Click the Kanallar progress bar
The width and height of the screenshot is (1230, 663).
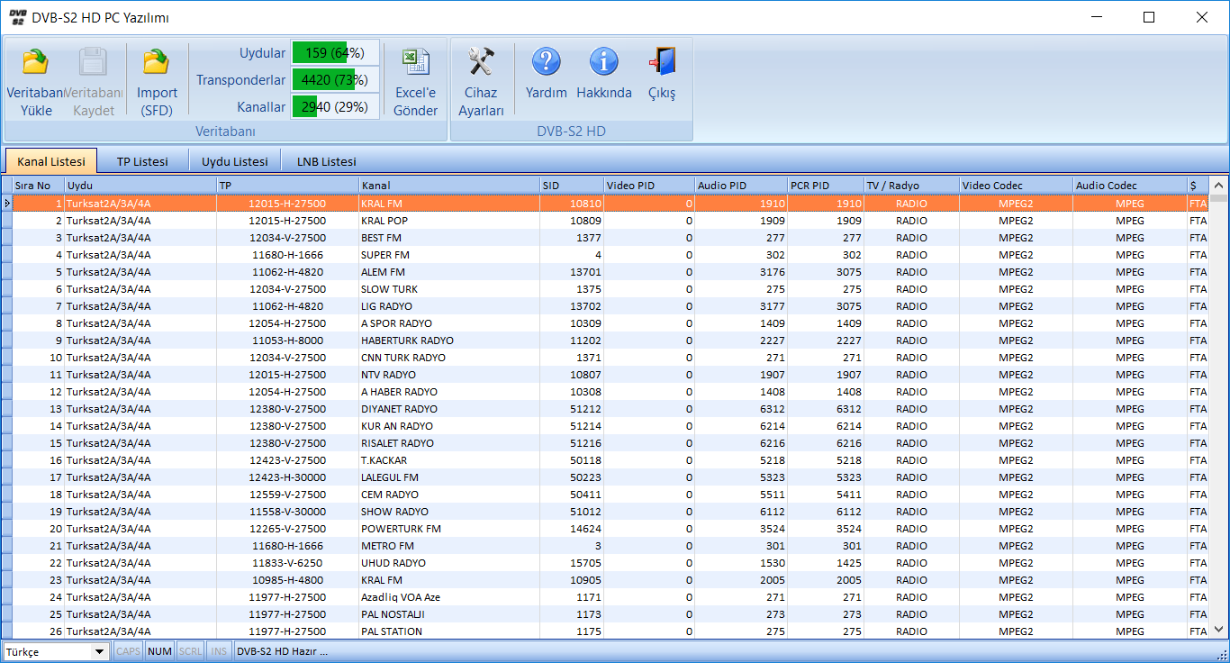[x=335, y=107]
